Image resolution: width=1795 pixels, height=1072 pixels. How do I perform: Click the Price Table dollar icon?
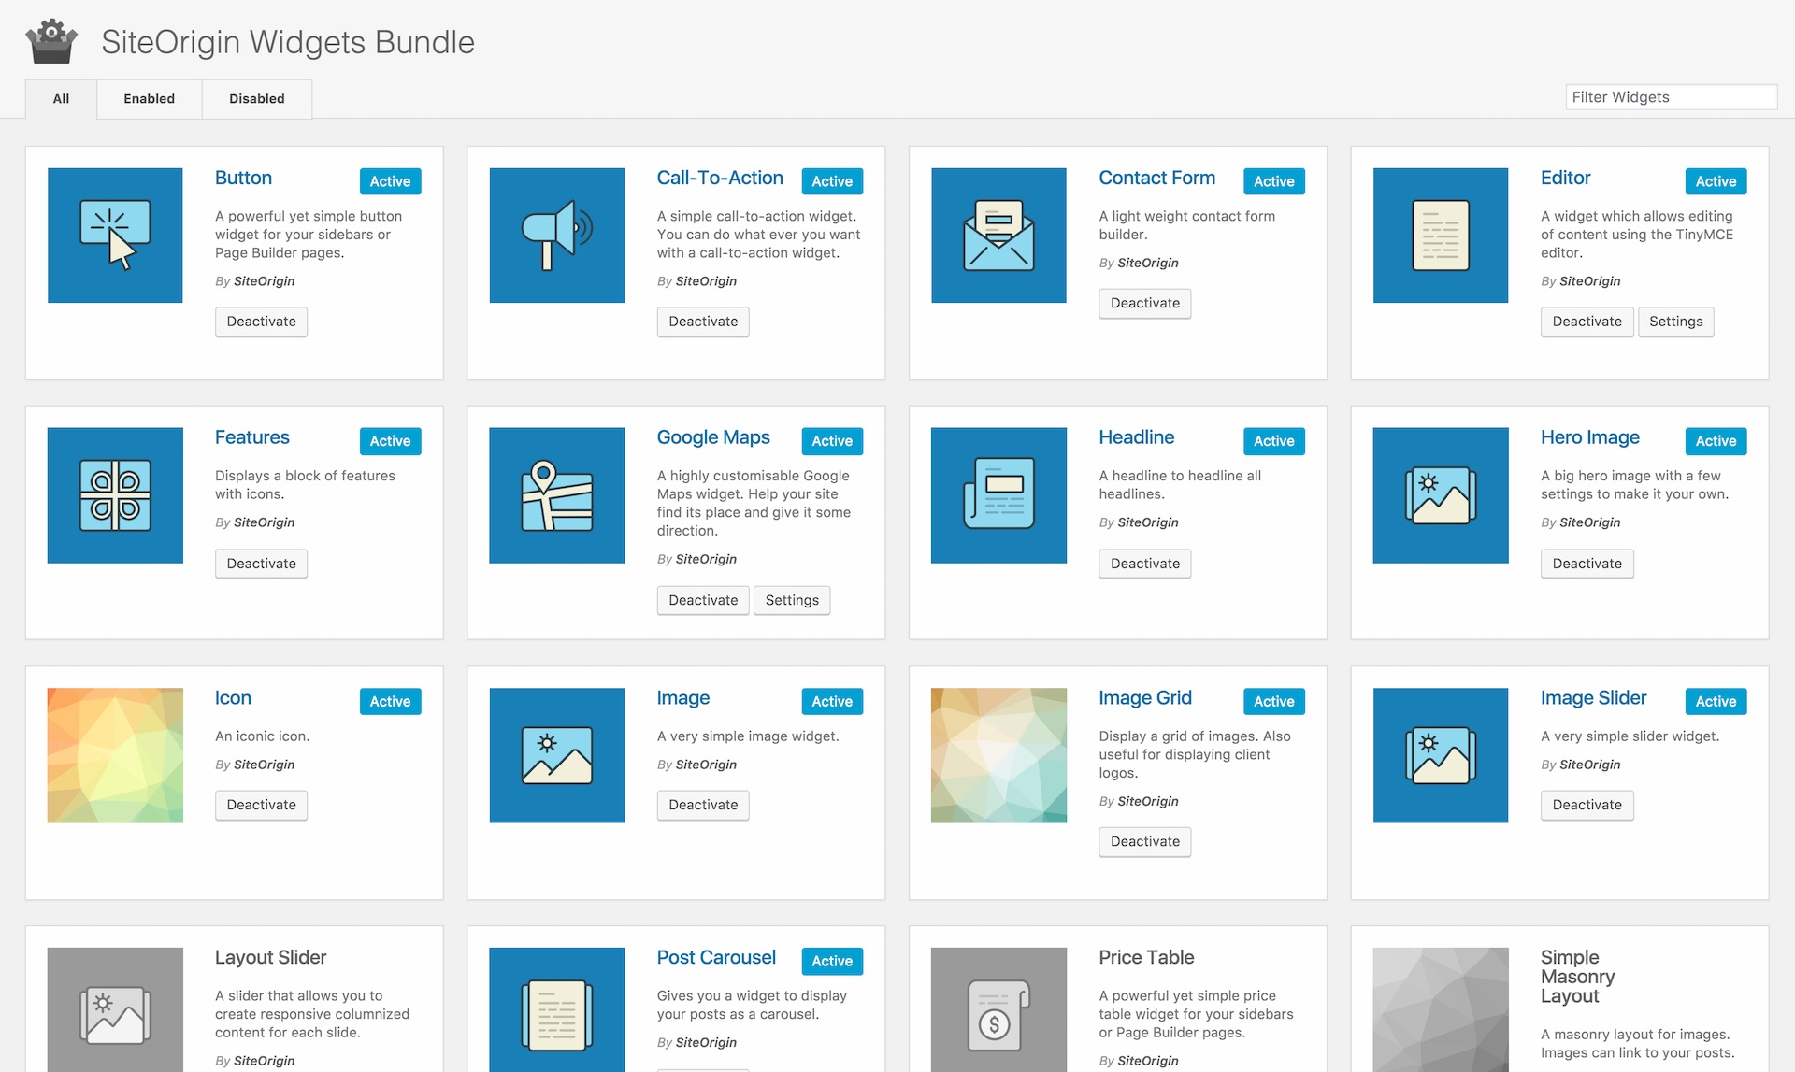point(998,1010)
